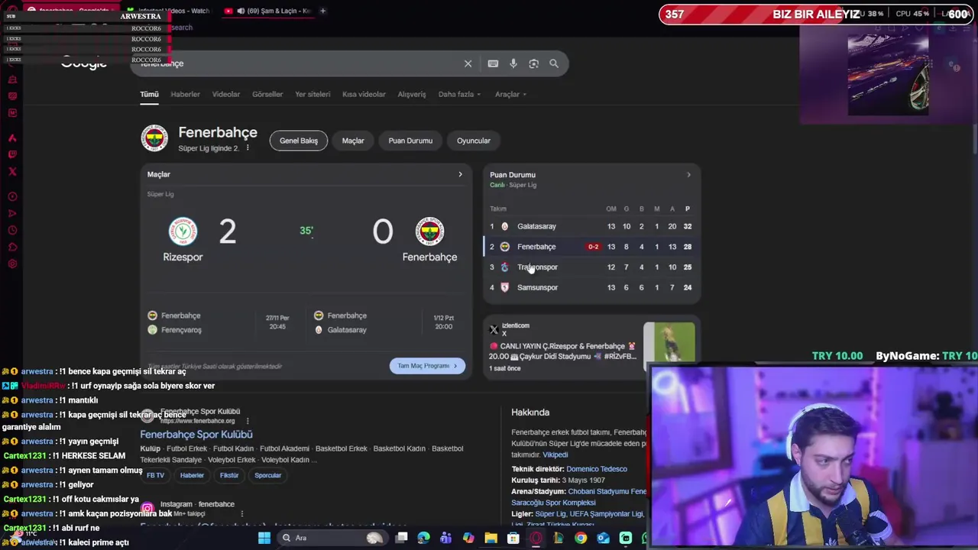Screen dimensions: 978x550
Task: Select the Puan Durumu chip
Action: coord(410,141)
